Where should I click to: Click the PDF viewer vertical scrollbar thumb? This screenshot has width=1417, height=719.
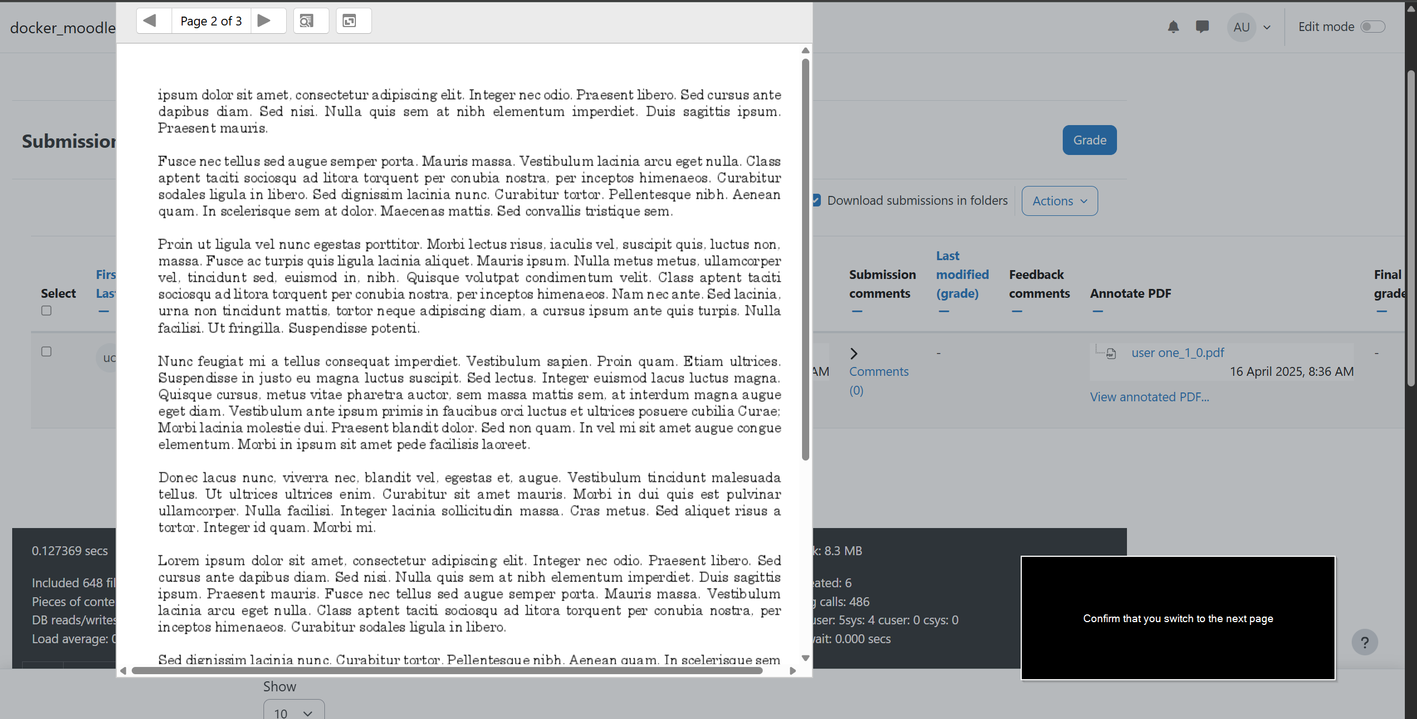(805, 259)
